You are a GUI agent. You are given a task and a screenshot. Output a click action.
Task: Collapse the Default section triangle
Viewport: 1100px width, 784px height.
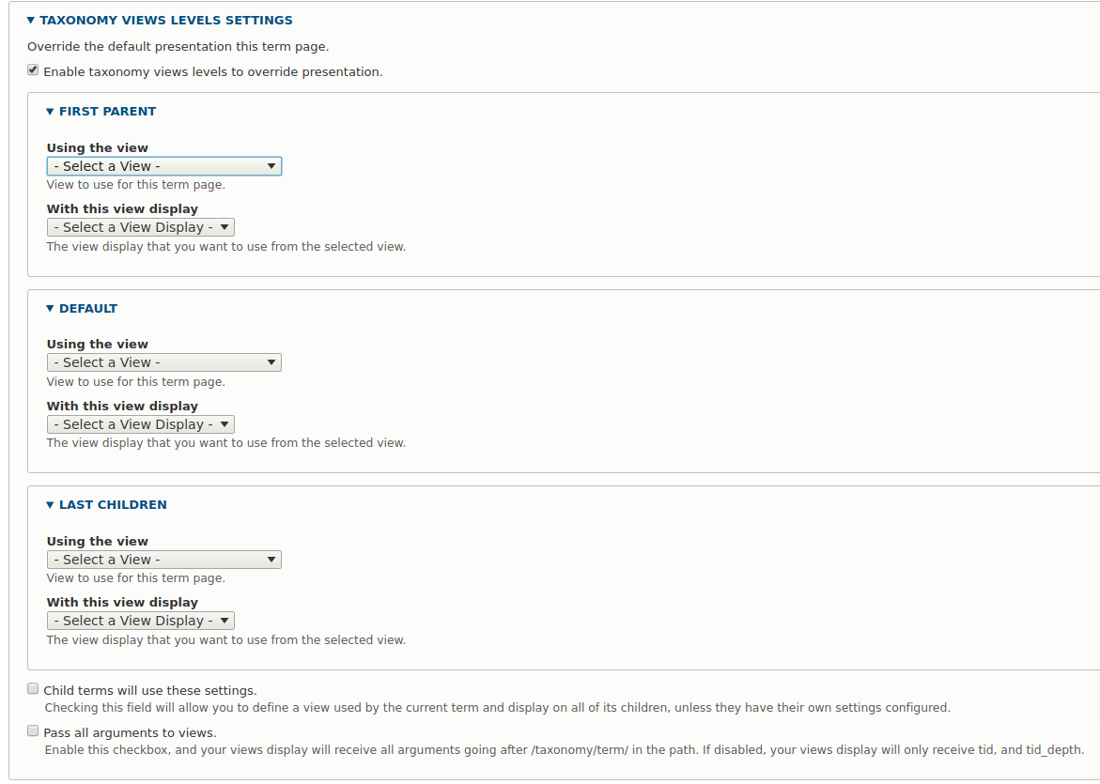[50, 308]
